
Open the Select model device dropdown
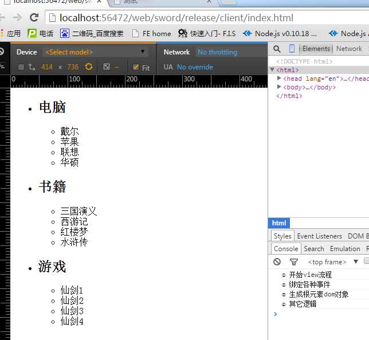(95, 52)
